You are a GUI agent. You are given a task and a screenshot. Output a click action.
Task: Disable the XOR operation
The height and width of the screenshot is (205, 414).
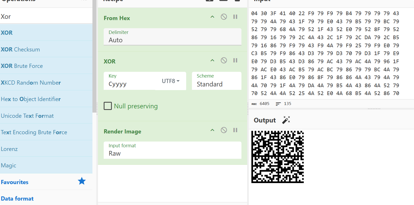pos(224,60)
